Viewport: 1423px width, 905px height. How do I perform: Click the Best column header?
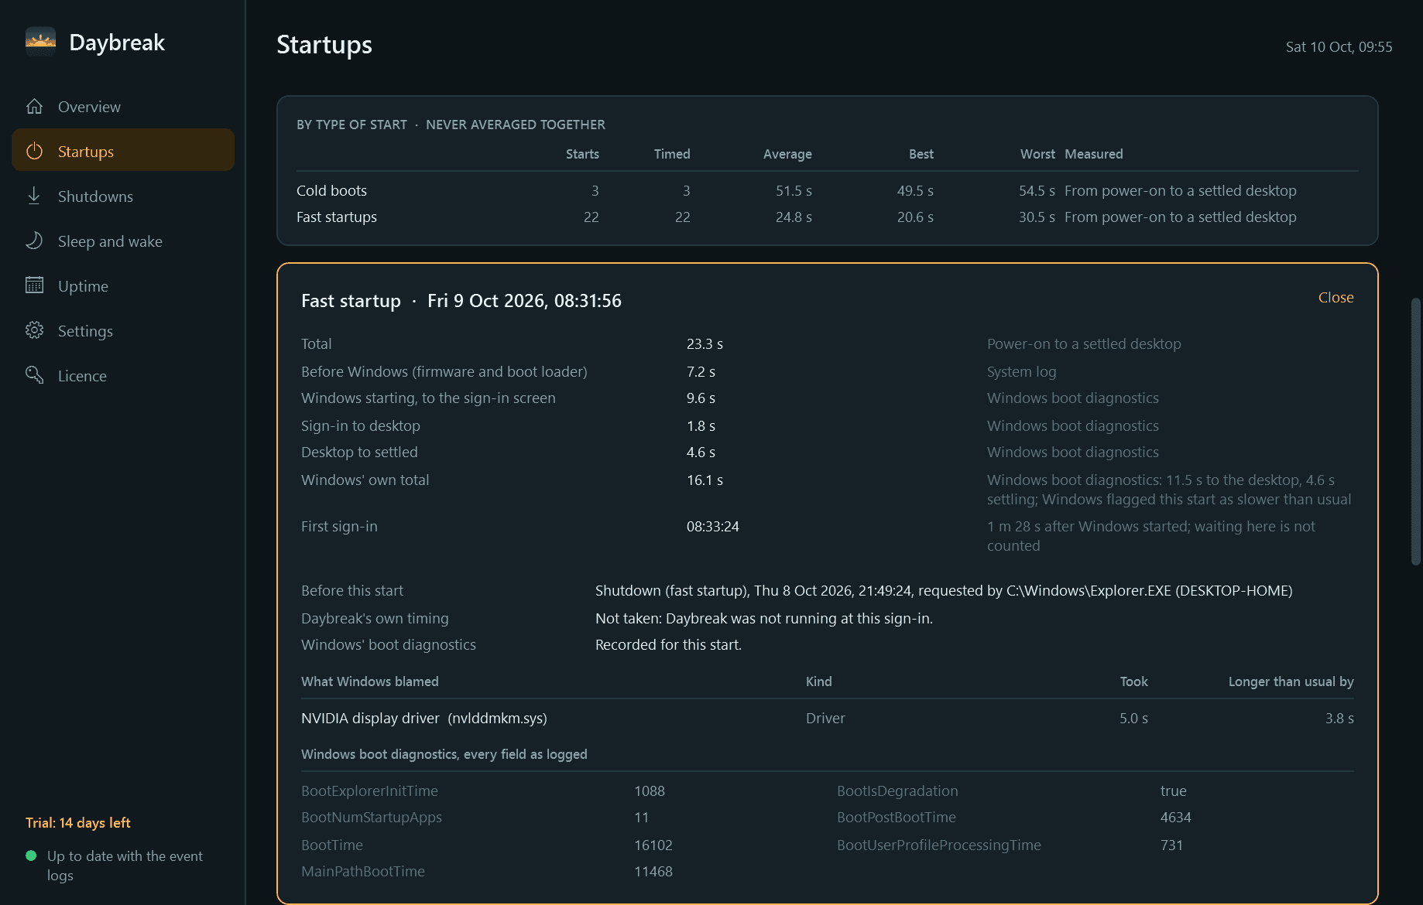pos(921,154)
